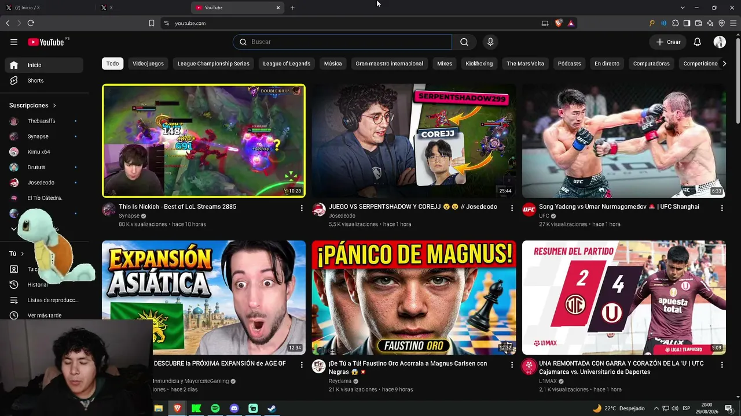Go to Inicio in the sidebar
The width and height of the screenshot is (741, 416).
(x=44, y=65)
